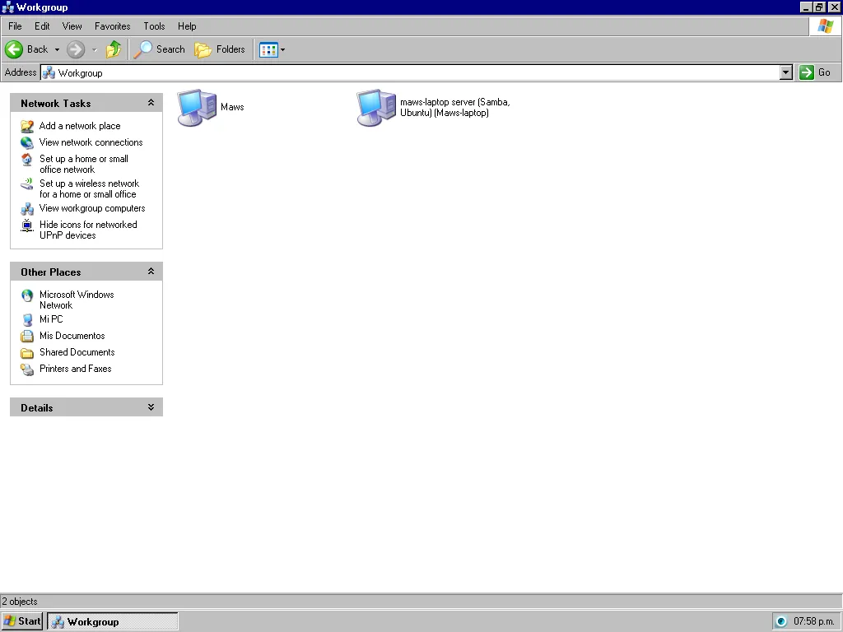This screenshot has height=632, width=843.
Task: Select the Maws computer label
Action: point(232,107)
